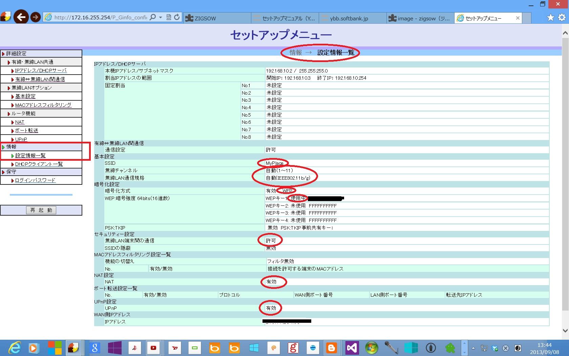Click the YouTube icon in the taskbar

[153, 348]
